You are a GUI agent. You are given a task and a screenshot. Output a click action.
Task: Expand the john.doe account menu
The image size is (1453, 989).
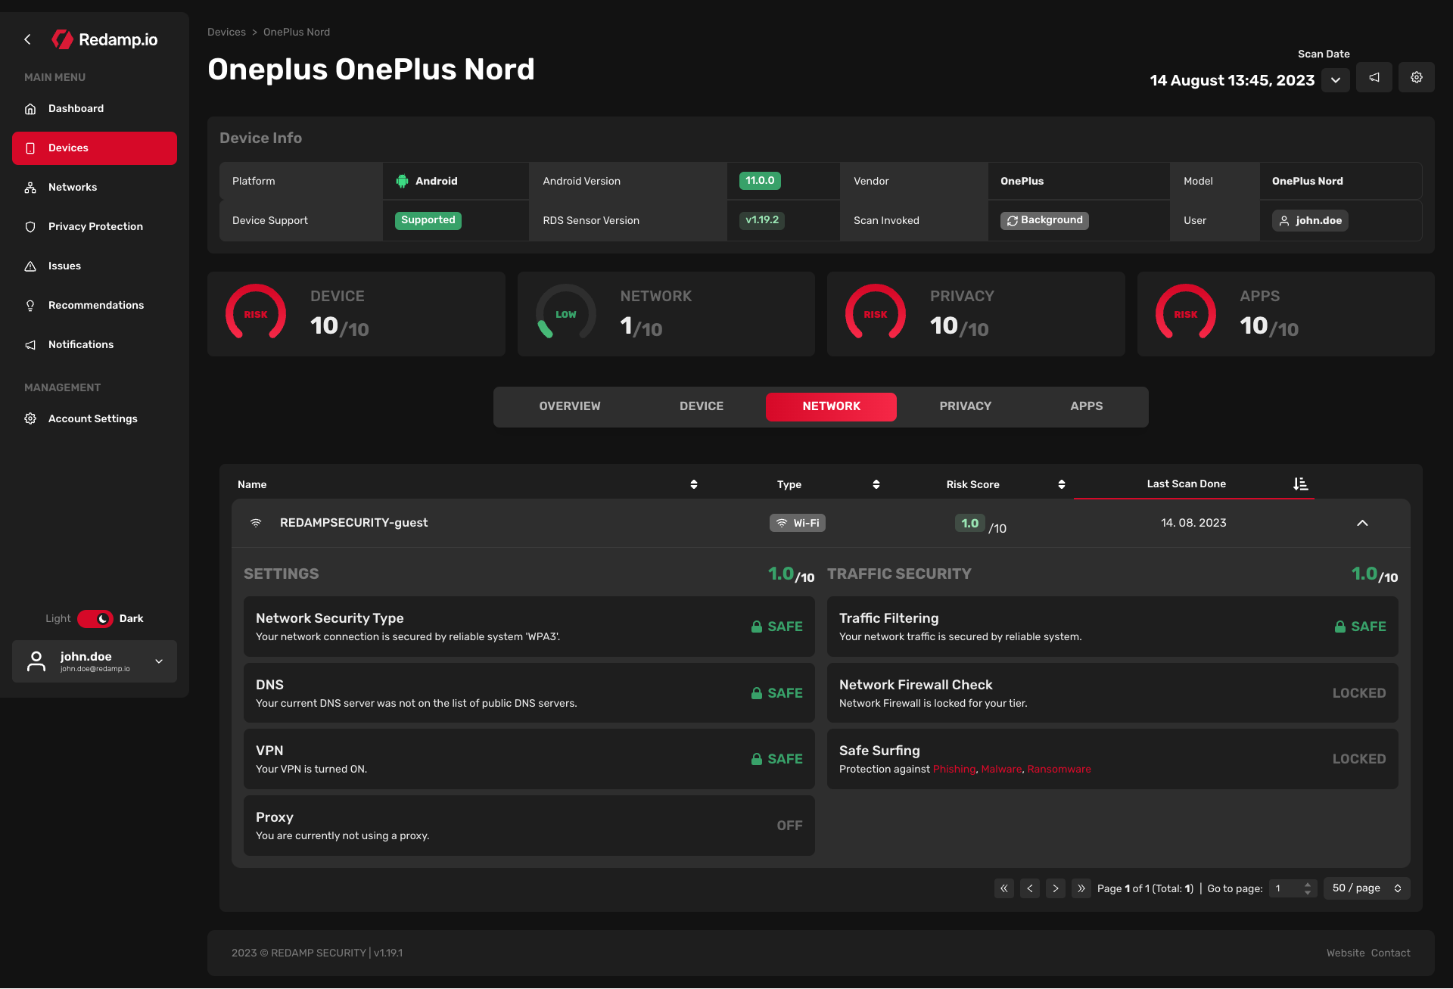[158, 660]
